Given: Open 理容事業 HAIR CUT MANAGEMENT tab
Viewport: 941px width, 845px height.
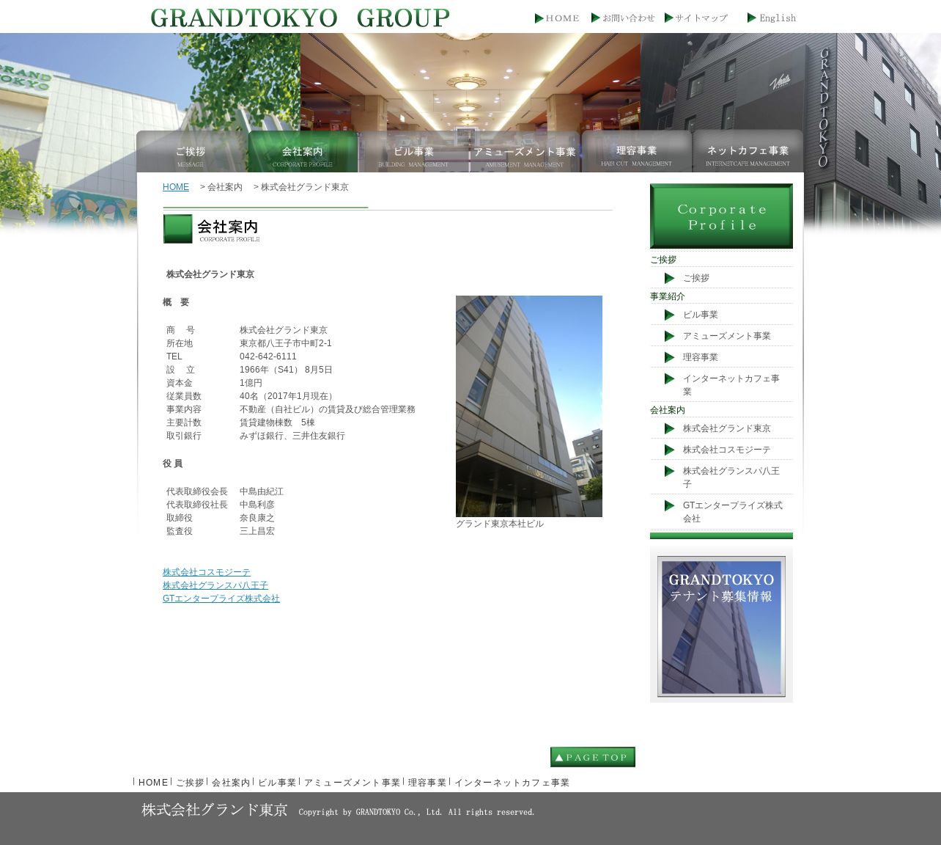Looking at the screenshot, I should tap(636, 152).
